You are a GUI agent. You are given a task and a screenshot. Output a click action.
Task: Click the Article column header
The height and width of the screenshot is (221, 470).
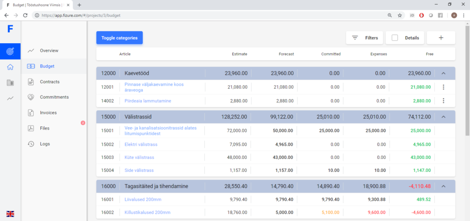coord(125,54)
